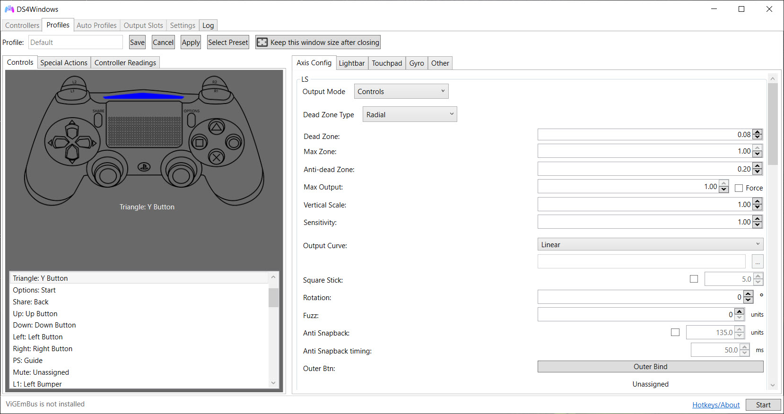Open the Touchpad tab
784x414 pixels.
387,63
